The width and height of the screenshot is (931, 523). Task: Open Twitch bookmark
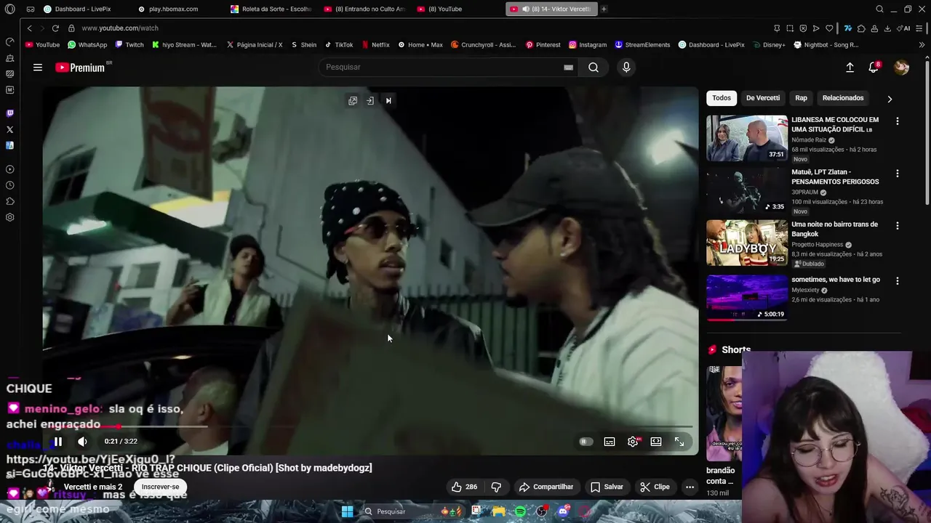[129, 45]
